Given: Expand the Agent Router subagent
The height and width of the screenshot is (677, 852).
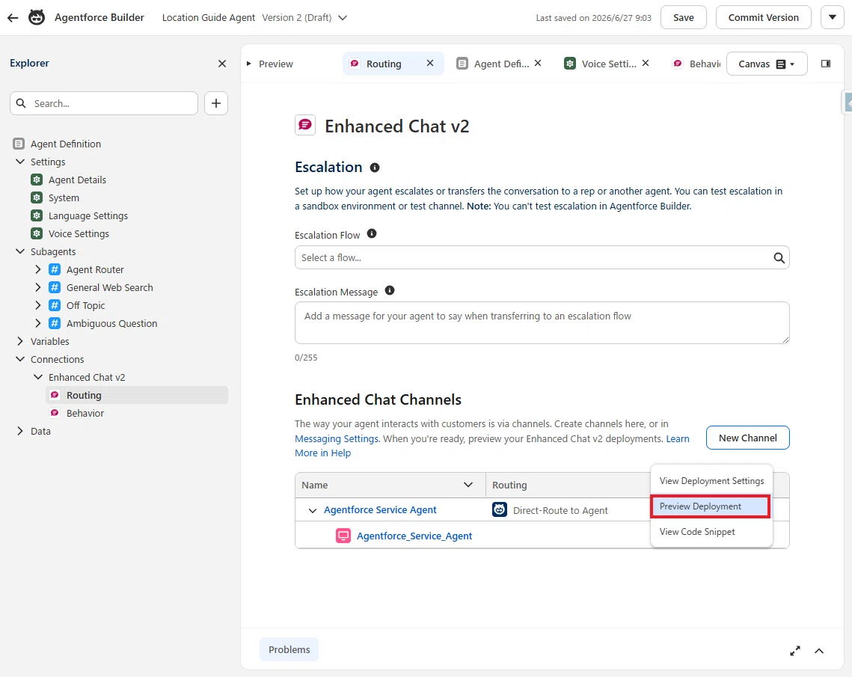Looking at the screenshot, I should pos(38,269).
